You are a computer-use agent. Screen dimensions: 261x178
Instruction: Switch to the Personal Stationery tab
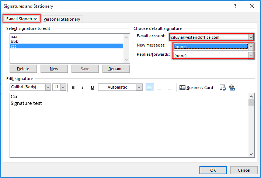[62, 19]
